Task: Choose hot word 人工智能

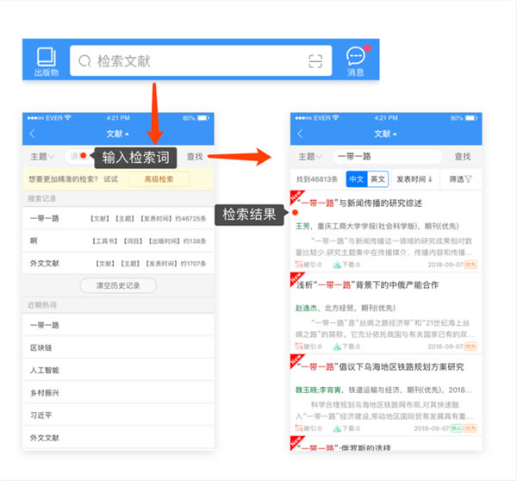Action: pyautogui.click(x=118, y=370)
